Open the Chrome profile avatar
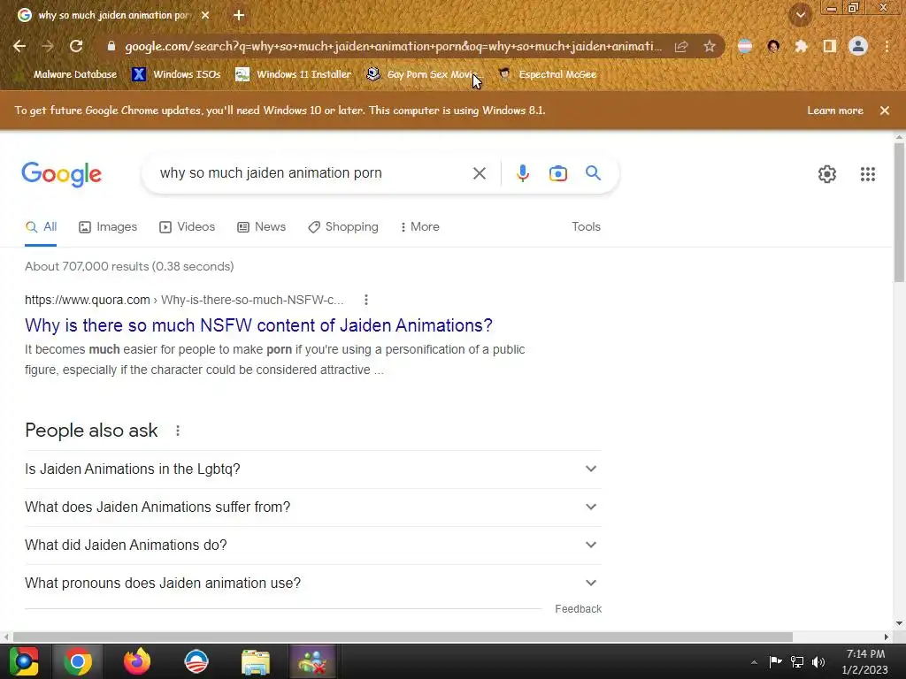The width and height of the screenshot is (906, 679). click(x=858, y=46)
